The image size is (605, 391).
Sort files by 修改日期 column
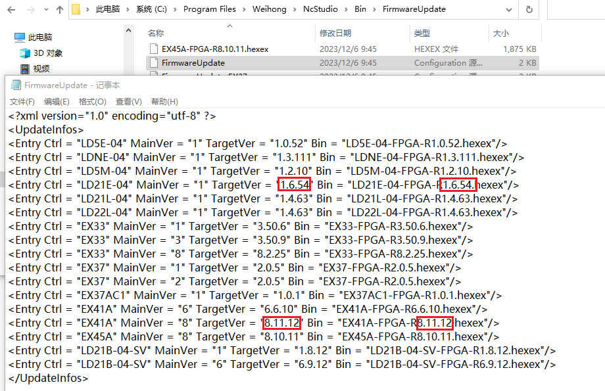click(335, 33)
